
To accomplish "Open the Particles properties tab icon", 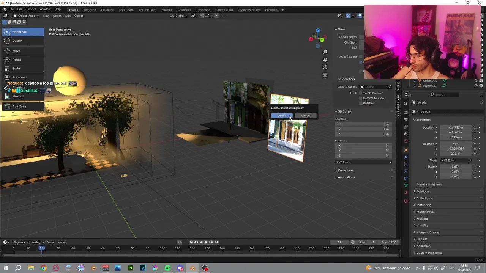I will pos(406,164).
